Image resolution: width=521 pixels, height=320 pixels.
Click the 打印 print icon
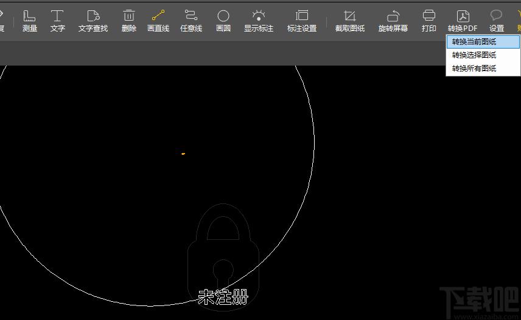[x=429, y=21]
